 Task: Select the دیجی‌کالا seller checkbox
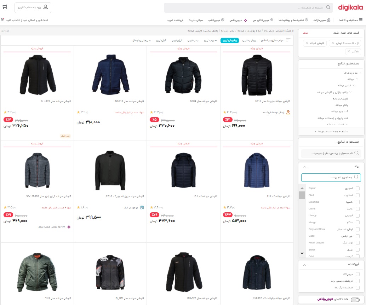point(357,274)
